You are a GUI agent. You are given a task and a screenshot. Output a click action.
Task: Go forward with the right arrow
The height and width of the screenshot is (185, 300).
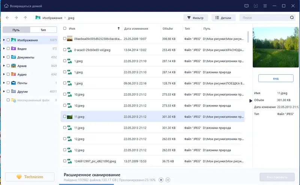(16, 18)
